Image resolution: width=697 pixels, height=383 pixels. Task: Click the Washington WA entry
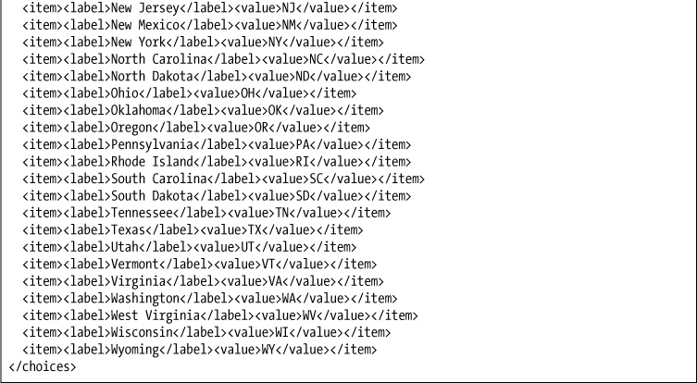coord(210,299)
